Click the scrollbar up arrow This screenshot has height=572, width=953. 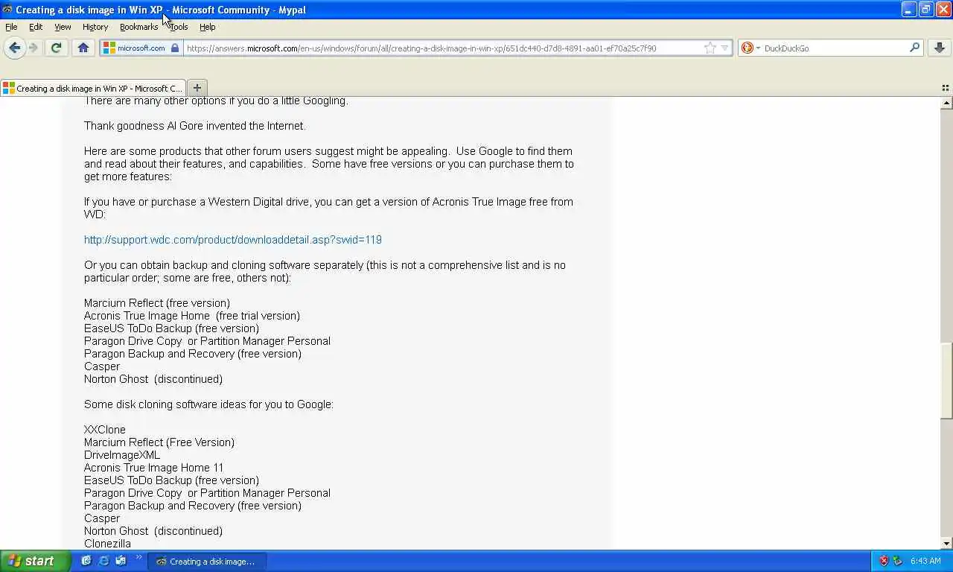point(946,103)
